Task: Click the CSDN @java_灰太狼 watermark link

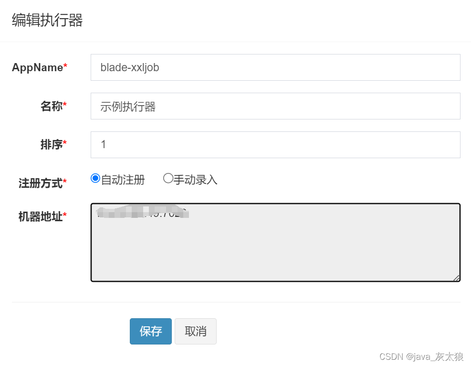Action: 422,356
